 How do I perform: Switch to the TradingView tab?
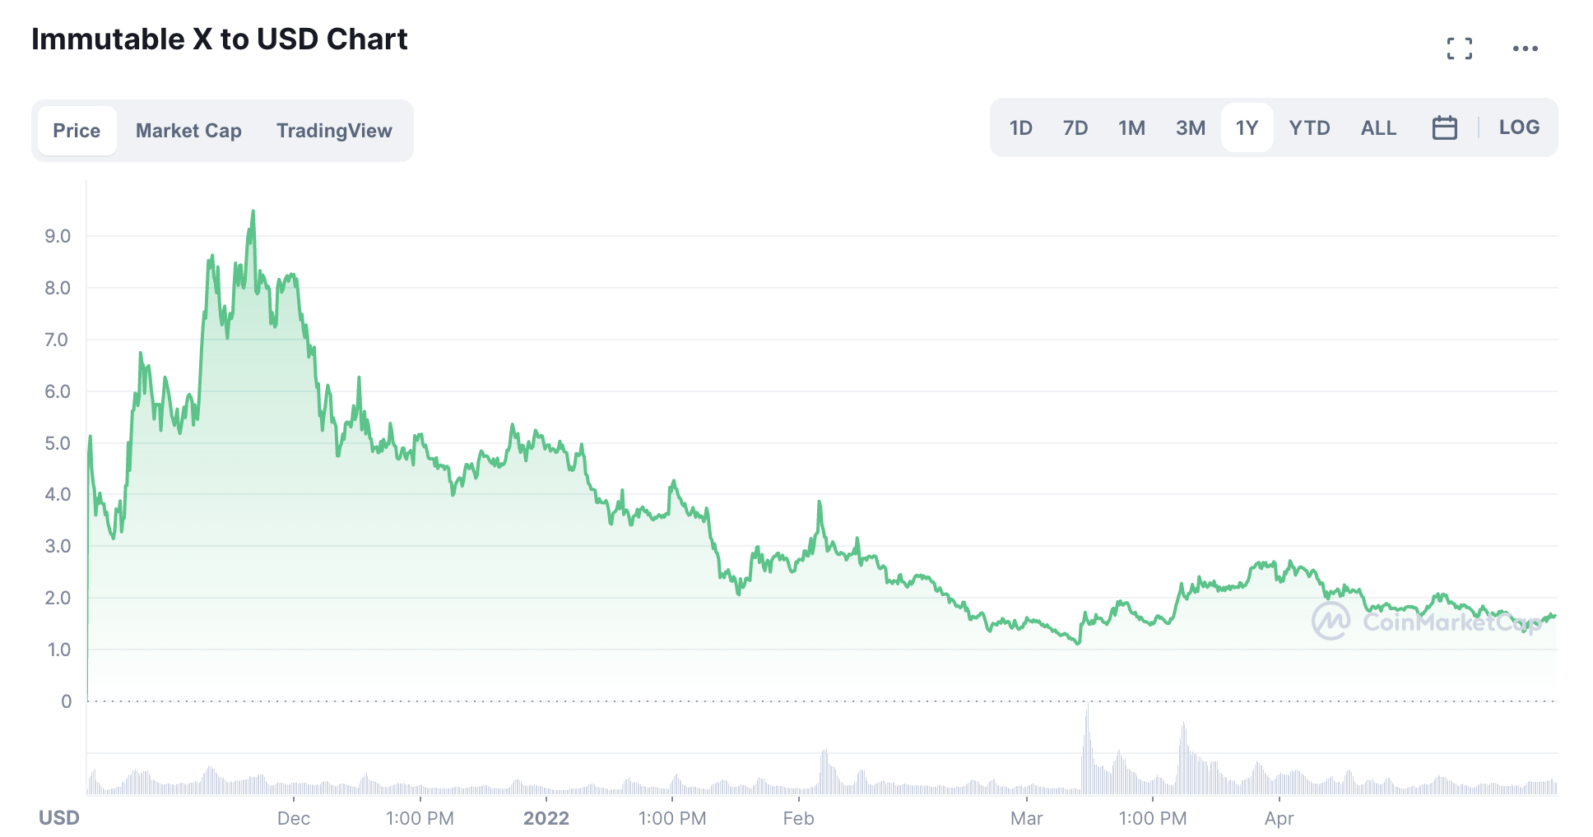pyautogui.click(x=334, y=131)
